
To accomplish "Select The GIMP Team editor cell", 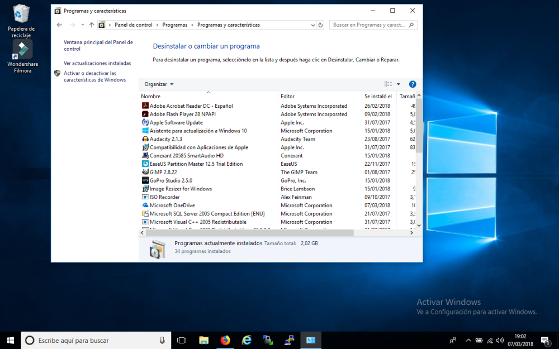I will pos(299,172).
